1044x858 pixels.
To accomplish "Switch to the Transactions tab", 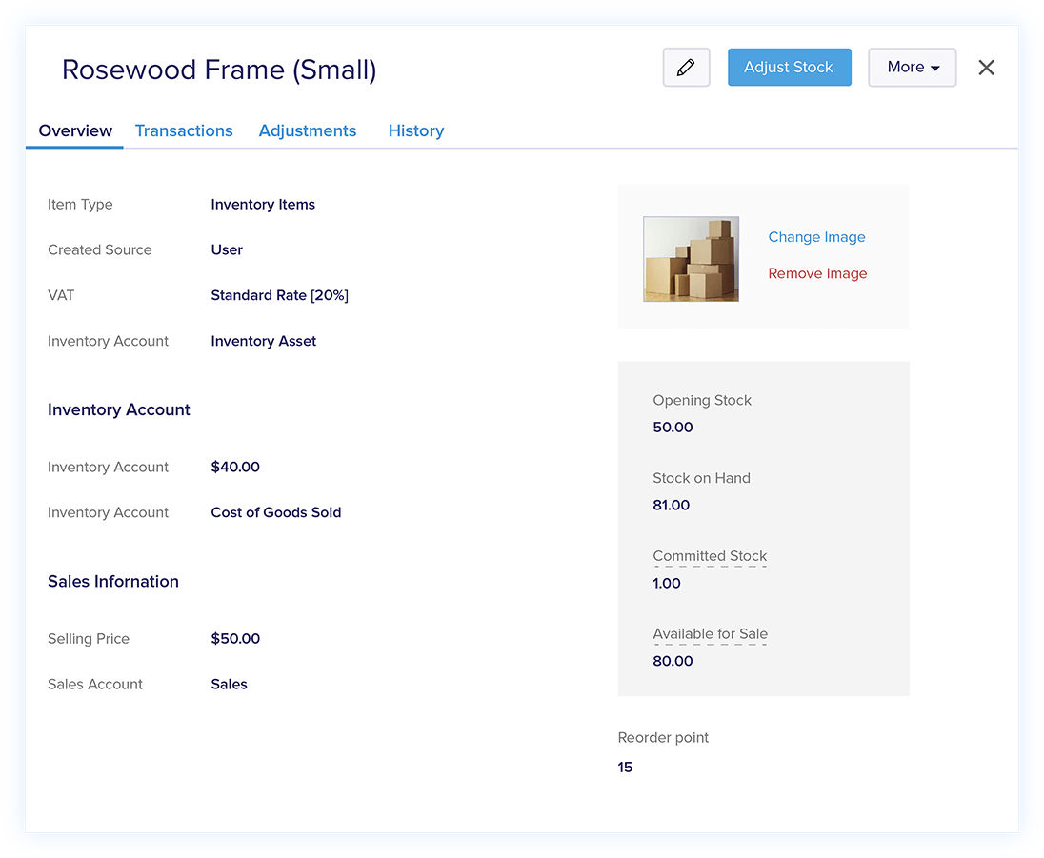I will 184,130.
